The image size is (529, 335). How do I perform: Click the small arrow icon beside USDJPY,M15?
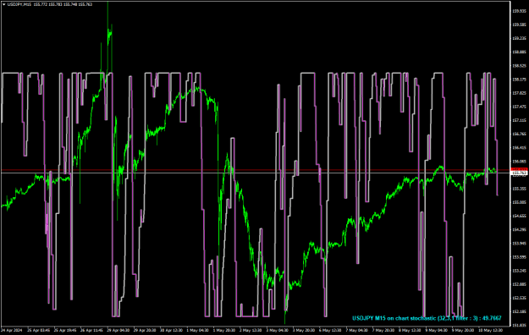coord(3,4)
